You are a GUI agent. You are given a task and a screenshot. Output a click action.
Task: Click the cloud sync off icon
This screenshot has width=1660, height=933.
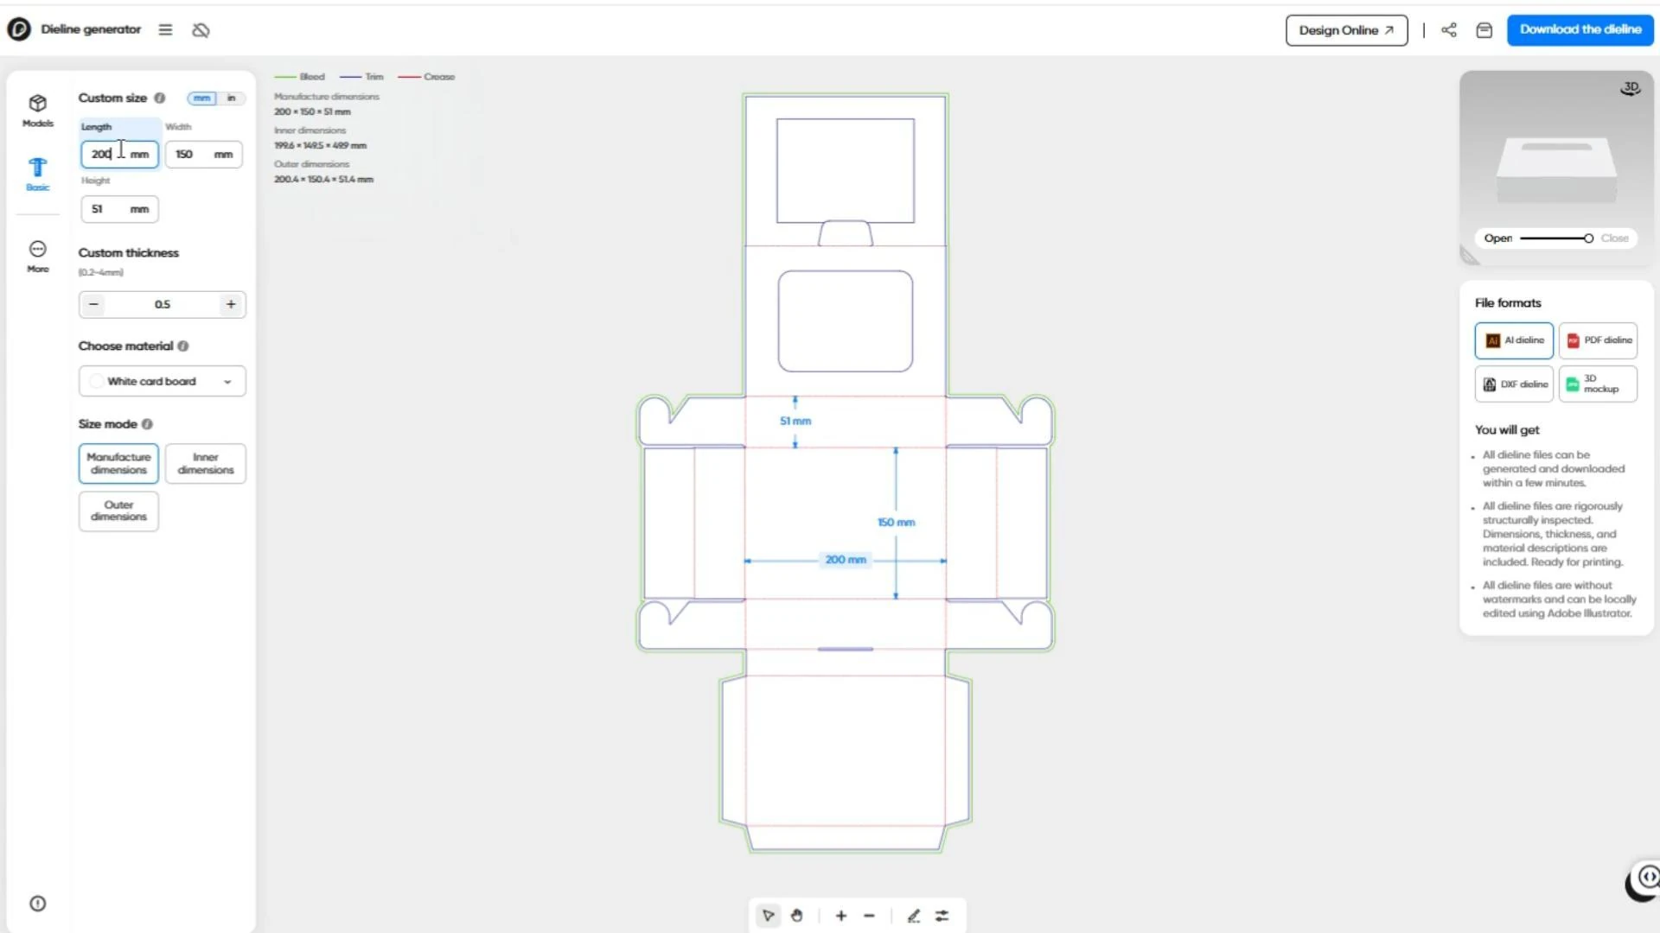(x=201, y=30)
